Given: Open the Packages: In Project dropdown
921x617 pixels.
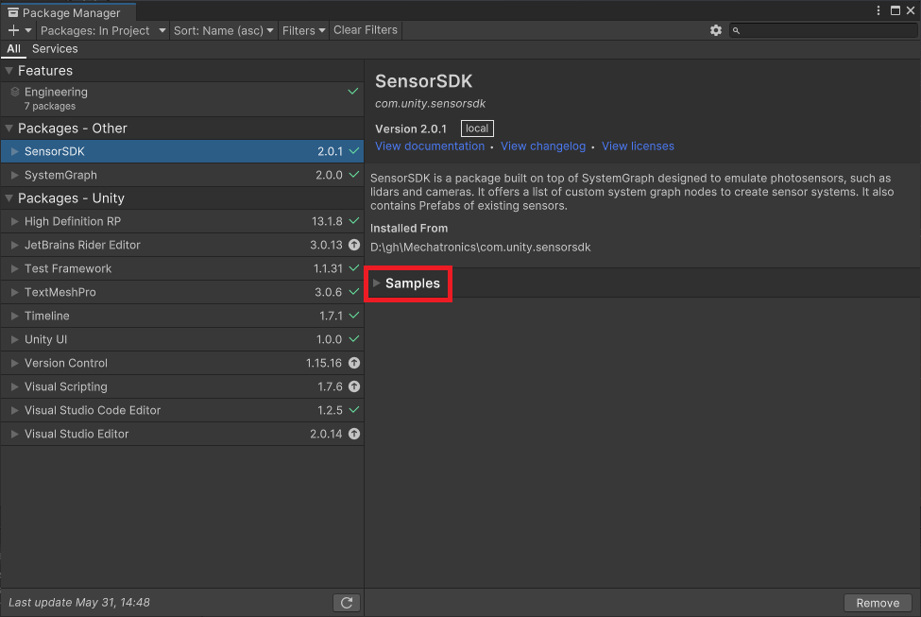Looking at the screenshot, I should coord(103,30).
